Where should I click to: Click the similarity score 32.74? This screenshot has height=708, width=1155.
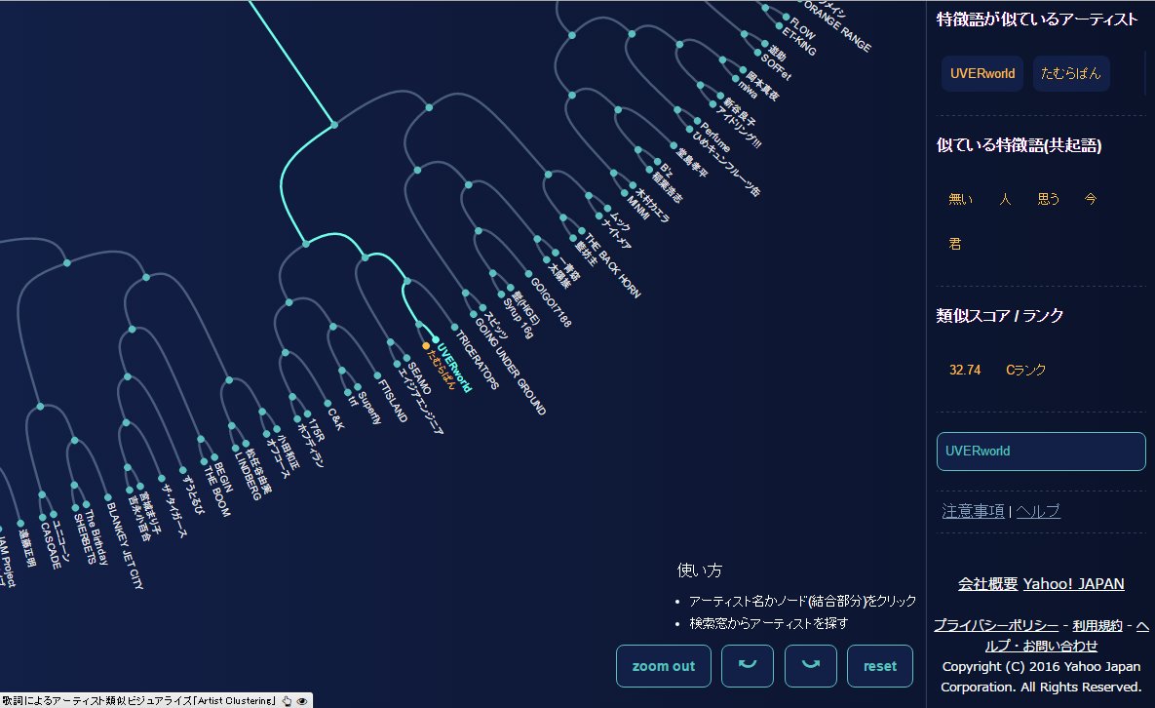tap(965, 370)
